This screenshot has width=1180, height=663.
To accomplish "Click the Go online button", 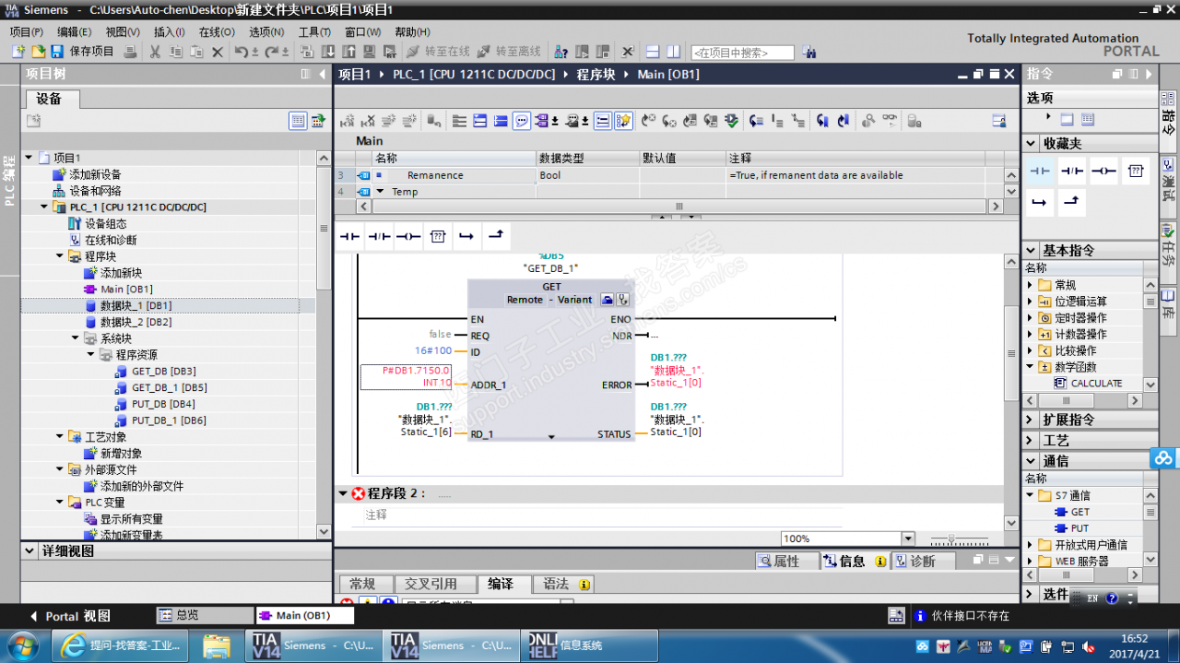I will (438, 52).
